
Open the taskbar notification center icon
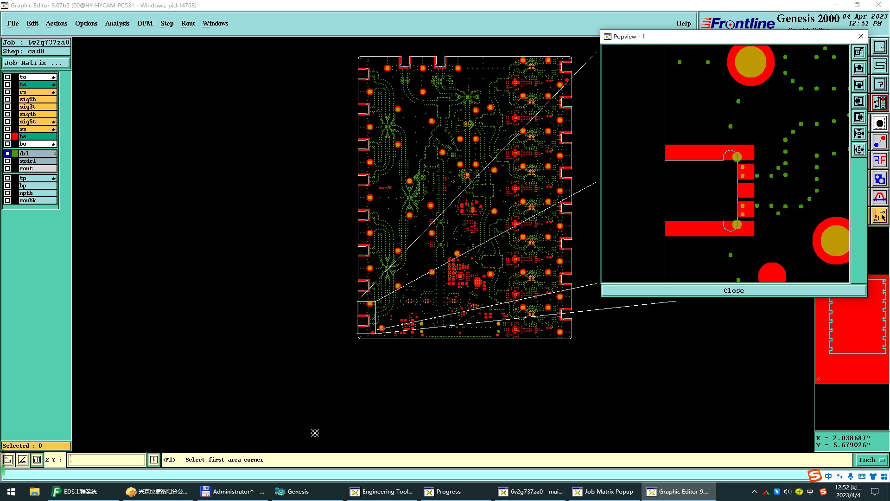(x=875, y=492)
